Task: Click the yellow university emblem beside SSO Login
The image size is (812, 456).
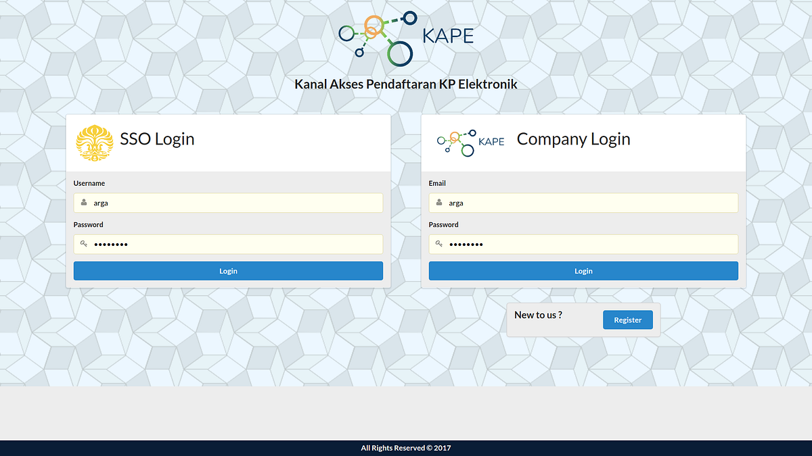Action: click(95, 143)
